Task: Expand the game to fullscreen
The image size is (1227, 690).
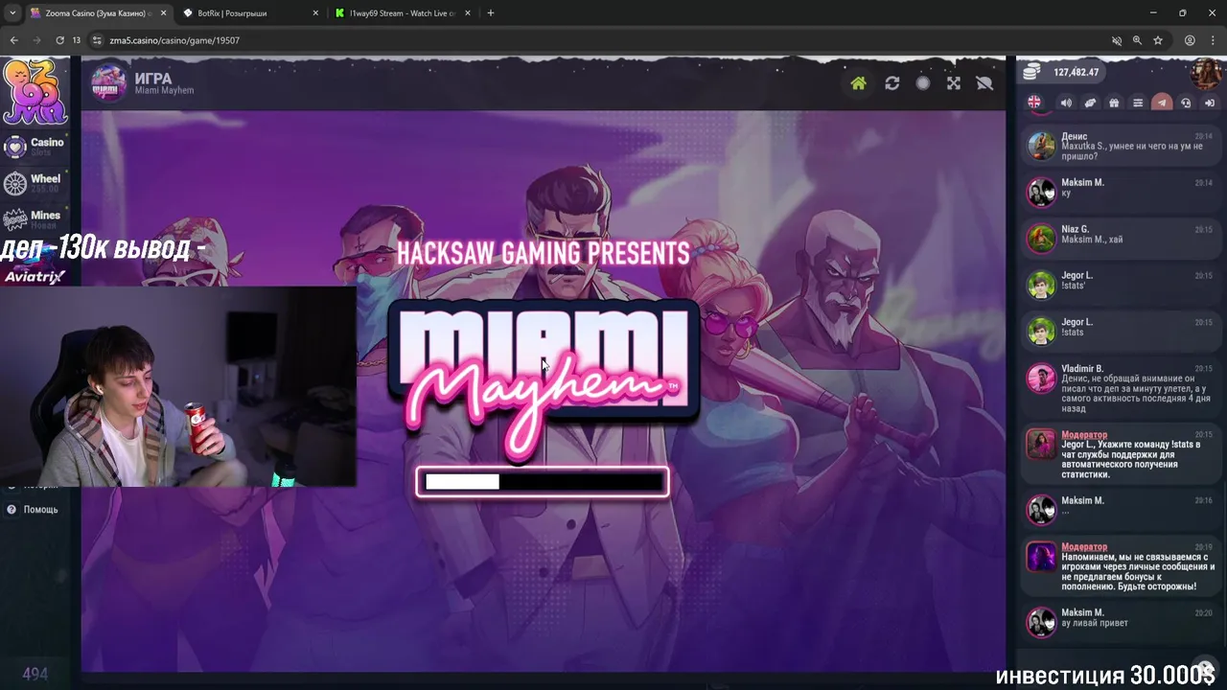Action: click(x=954, y=83)
